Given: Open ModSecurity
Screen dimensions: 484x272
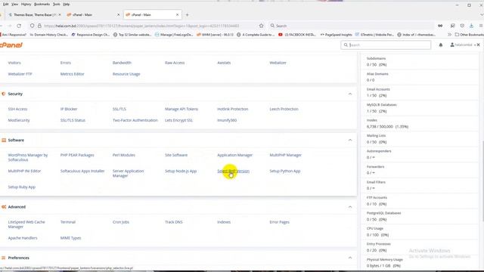Looking at the screenshot, I should pos(19,120).
